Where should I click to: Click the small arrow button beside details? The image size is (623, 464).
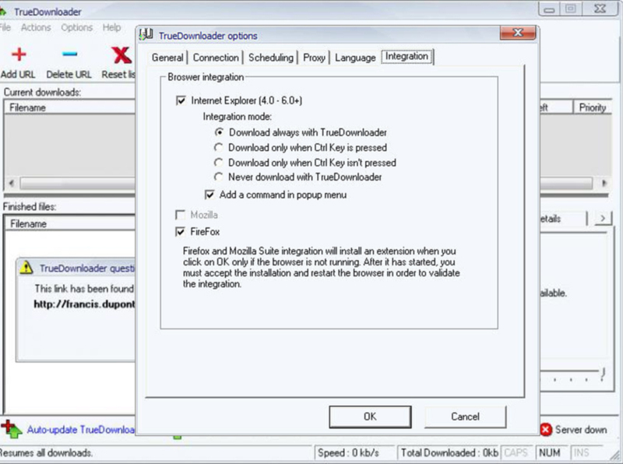603,218
